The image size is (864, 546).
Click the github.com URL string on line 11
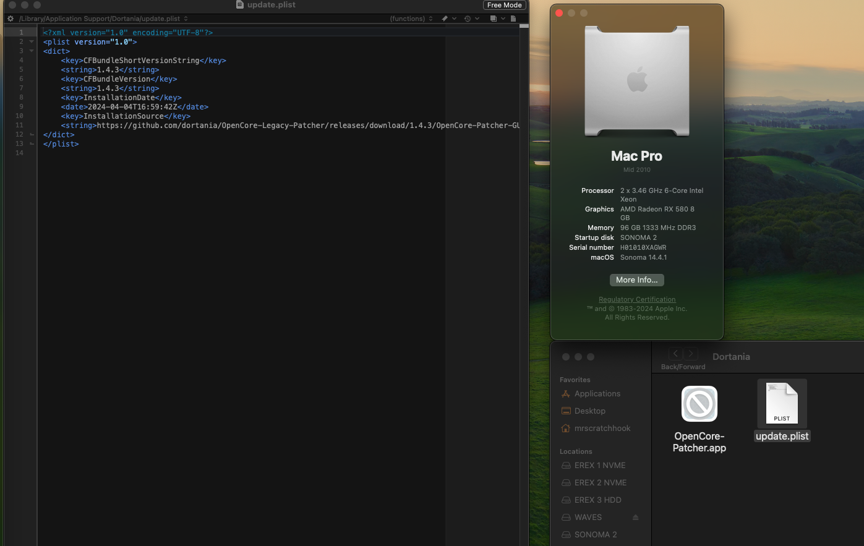click(x=308, y=126)
